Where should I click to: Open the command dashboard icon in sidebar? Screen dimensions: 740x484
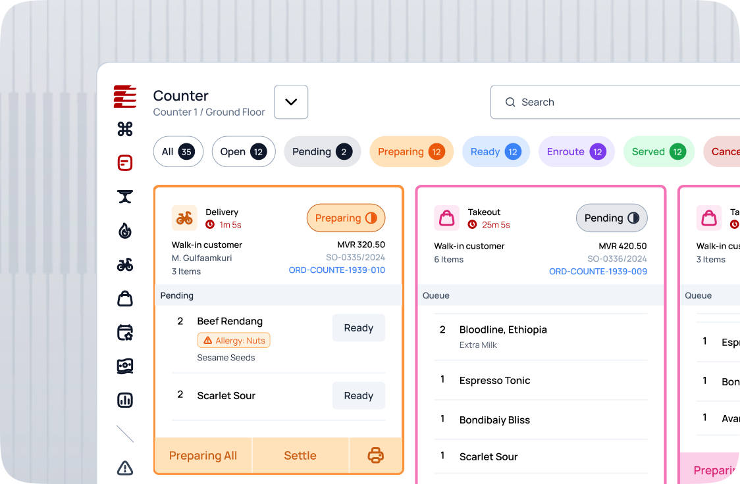pos(125,129)
